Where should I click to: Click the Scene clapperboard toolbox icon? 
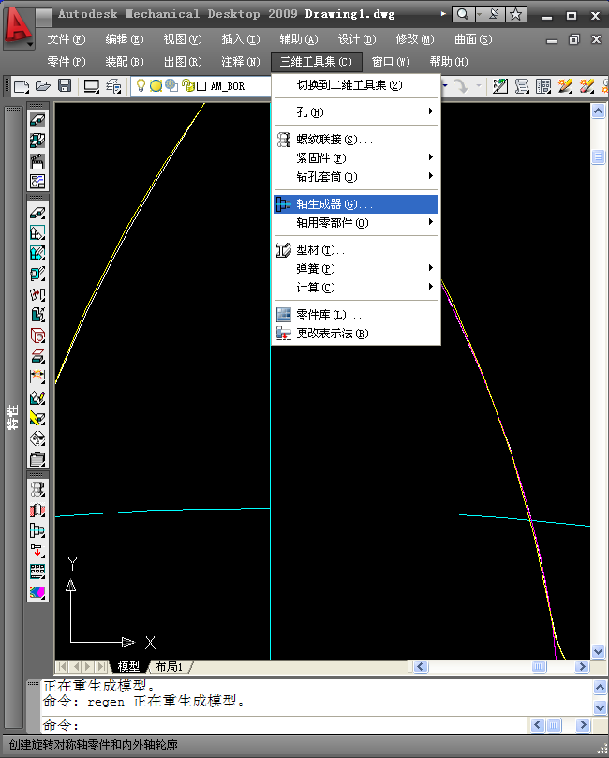(x=37, y=161)
